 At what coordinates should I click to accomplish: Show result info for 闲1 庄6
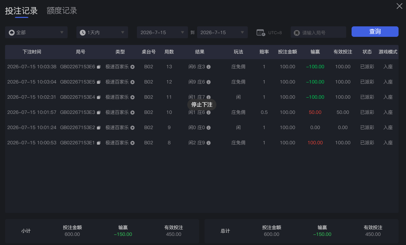pos(209,113)
